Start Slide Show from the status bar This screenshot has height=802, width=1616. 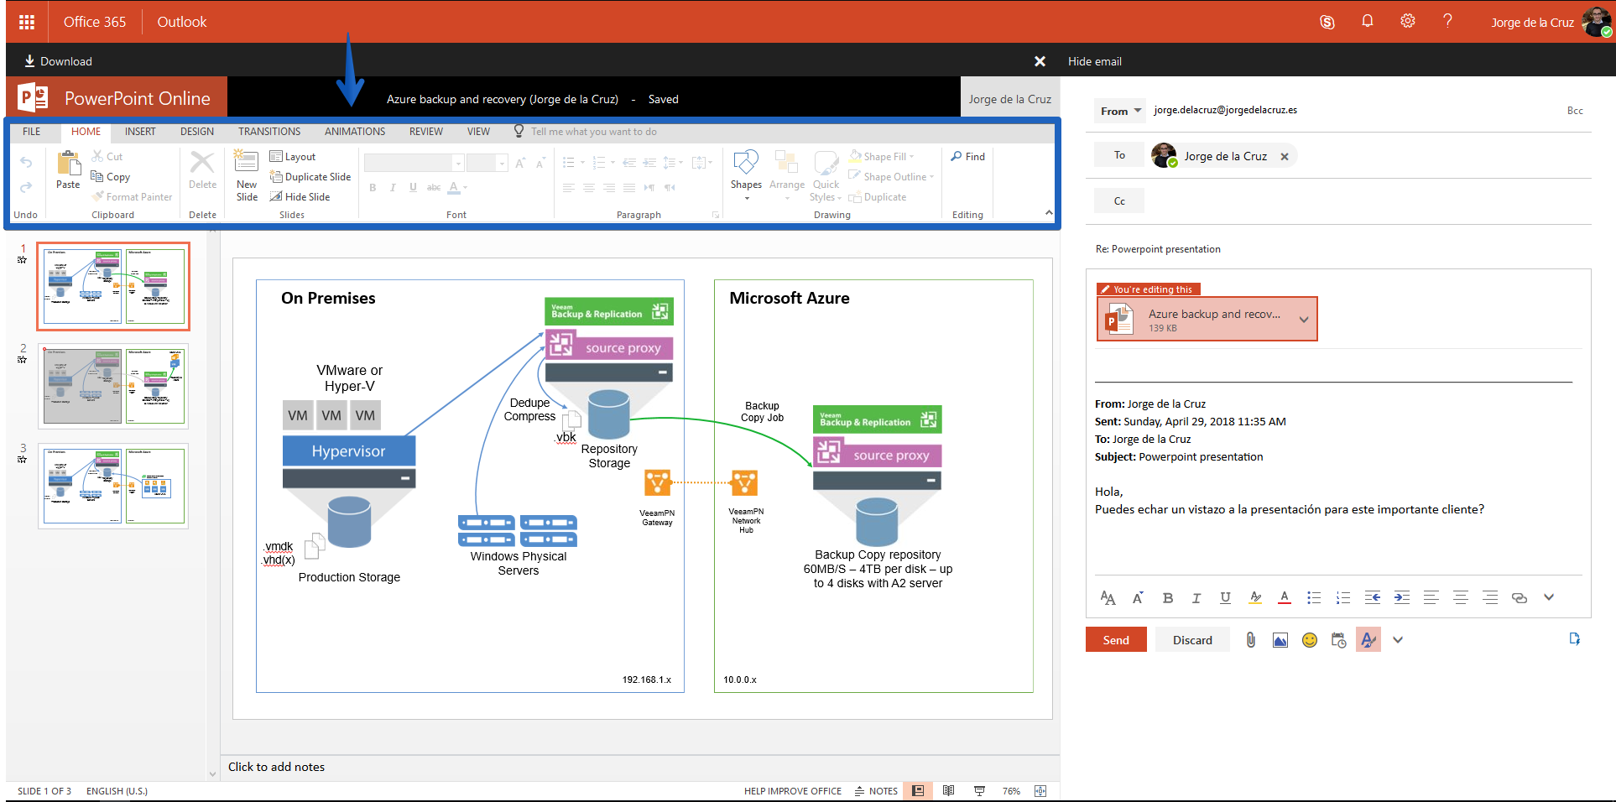[979, 791]
